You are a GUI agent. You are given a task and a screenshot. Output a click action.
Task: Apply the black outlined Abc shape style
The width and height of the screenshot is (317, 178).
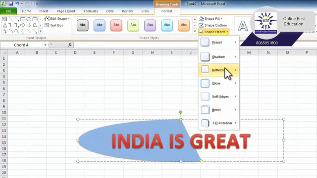click(x=83, y=25)
